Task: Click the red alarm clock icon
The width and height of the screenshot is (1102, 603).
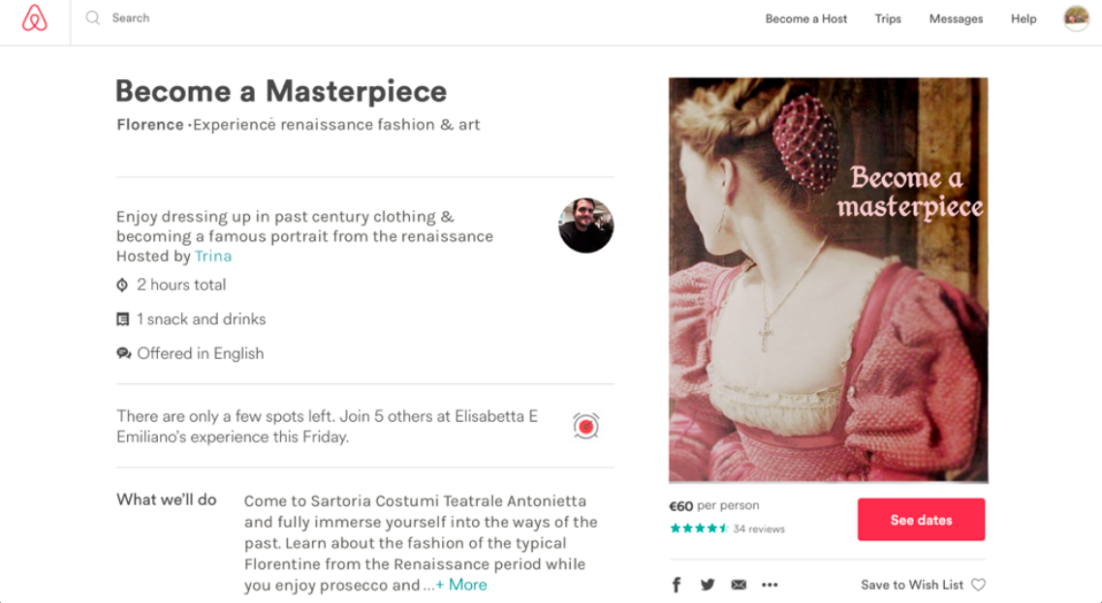Action: pyautogui.click(x=585, y=425)
